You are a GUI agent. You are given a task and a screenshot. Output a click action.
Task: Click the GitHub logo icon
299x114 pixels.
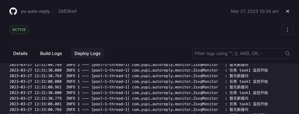13,11
